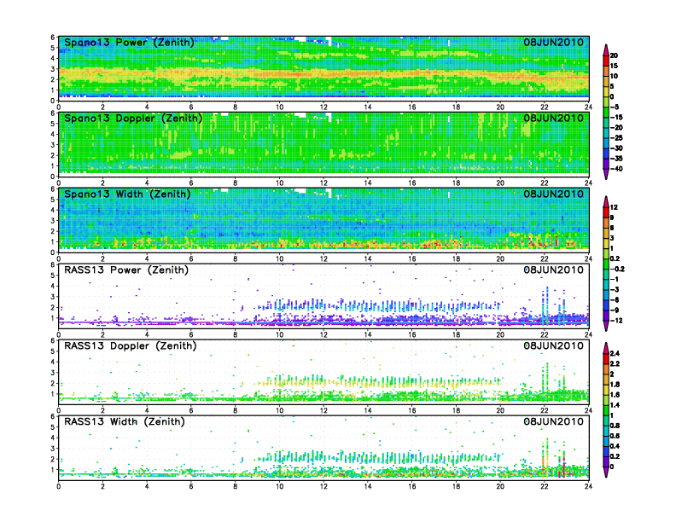Screen dimensions: 676x522
Task: Click the 08JUN2010 date in RASS13 Power panel
Action: [x=554, y=270]
